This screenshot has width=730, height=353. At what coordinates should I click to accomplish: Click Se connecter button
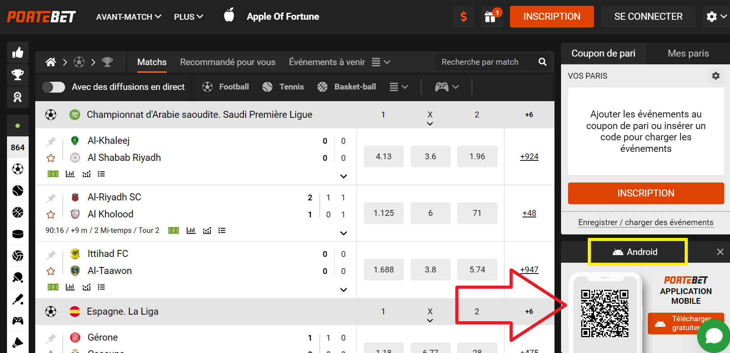click(648, 17)
